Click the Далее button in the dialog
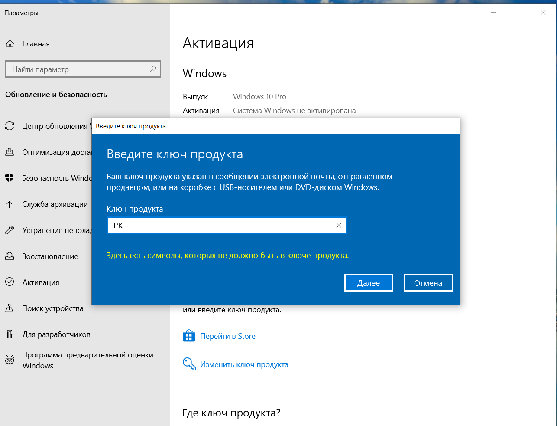This screenshot has height=426, width=557. pos(369,283)
